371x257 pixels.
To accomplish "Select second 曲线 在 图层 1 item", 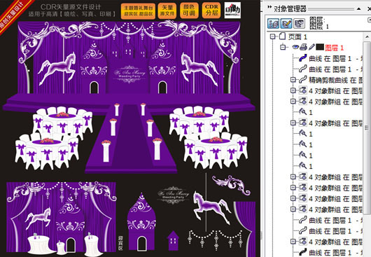I will tap(330, 69).
